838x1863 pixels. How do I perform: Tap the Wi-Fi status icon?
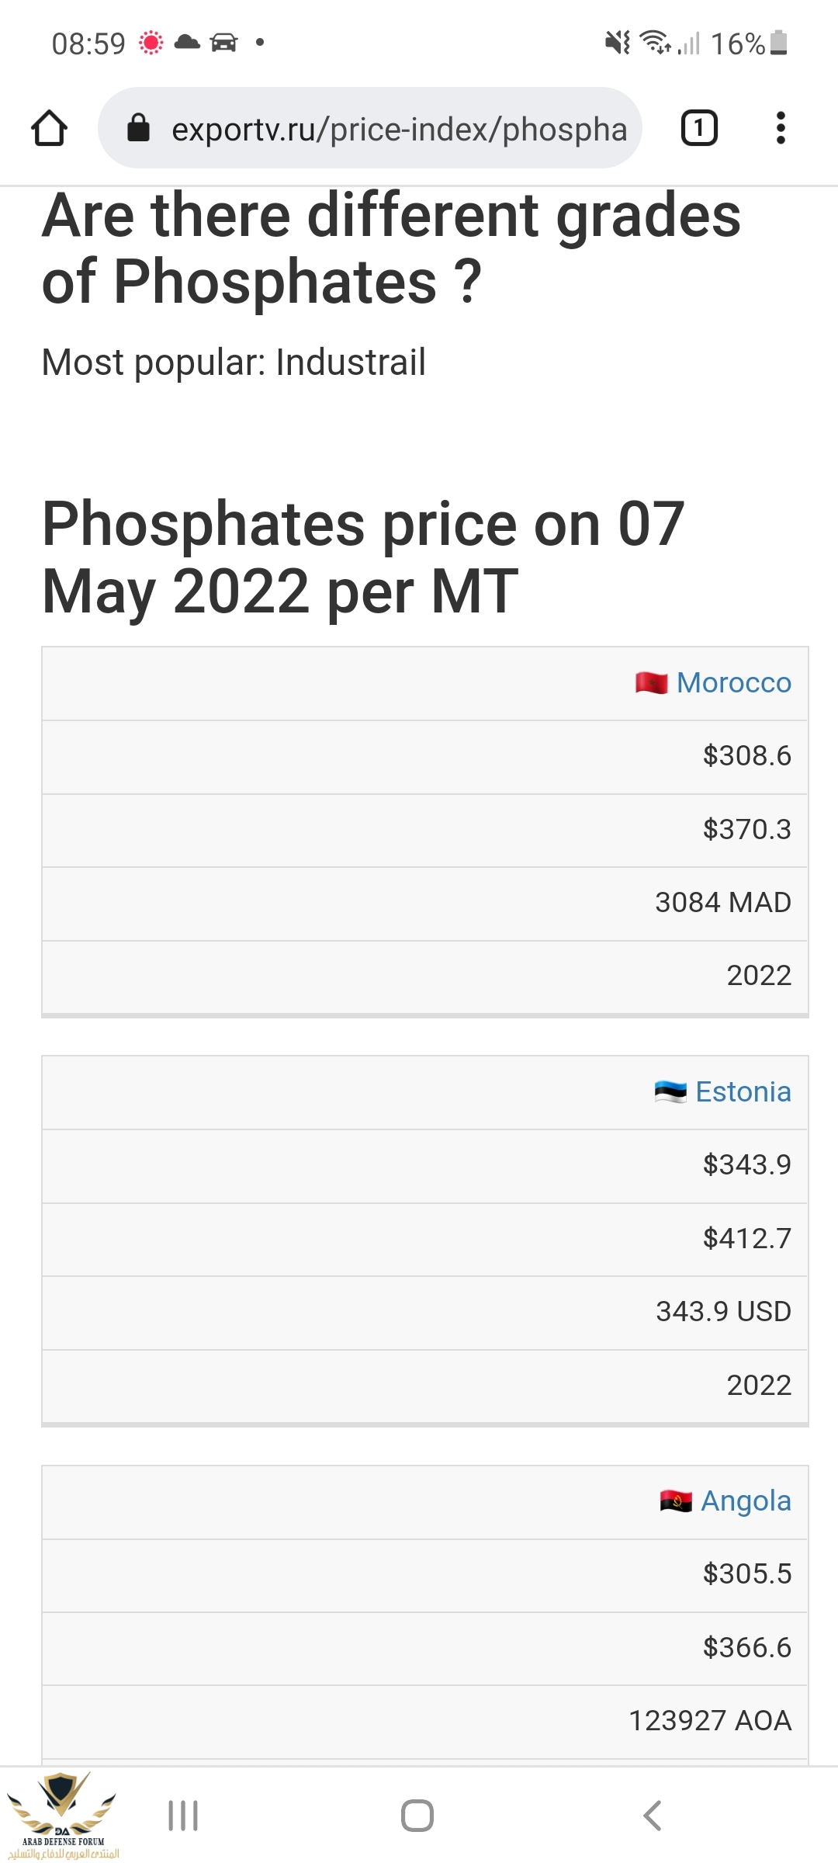(656, 42)
